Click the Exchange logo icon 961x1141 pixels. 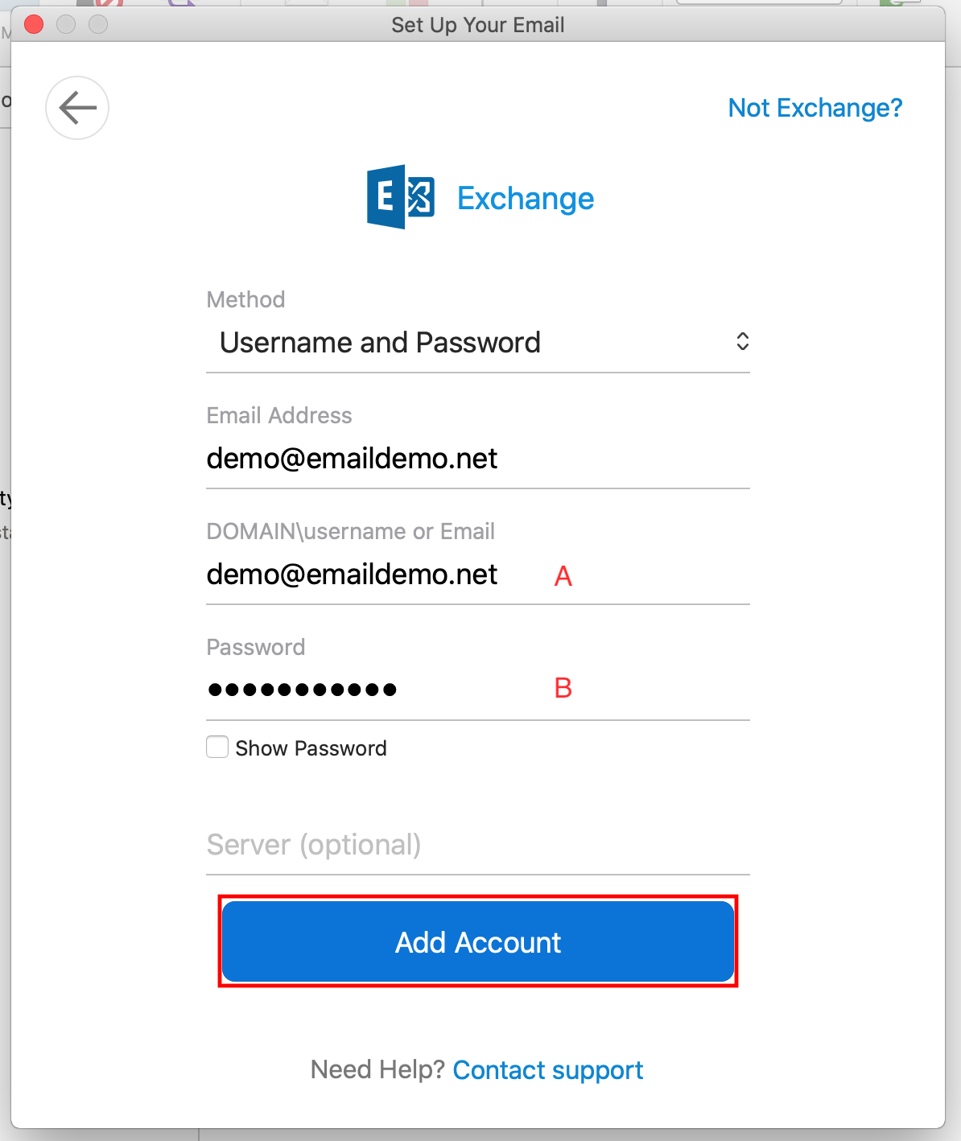click(x=401, y=197)
